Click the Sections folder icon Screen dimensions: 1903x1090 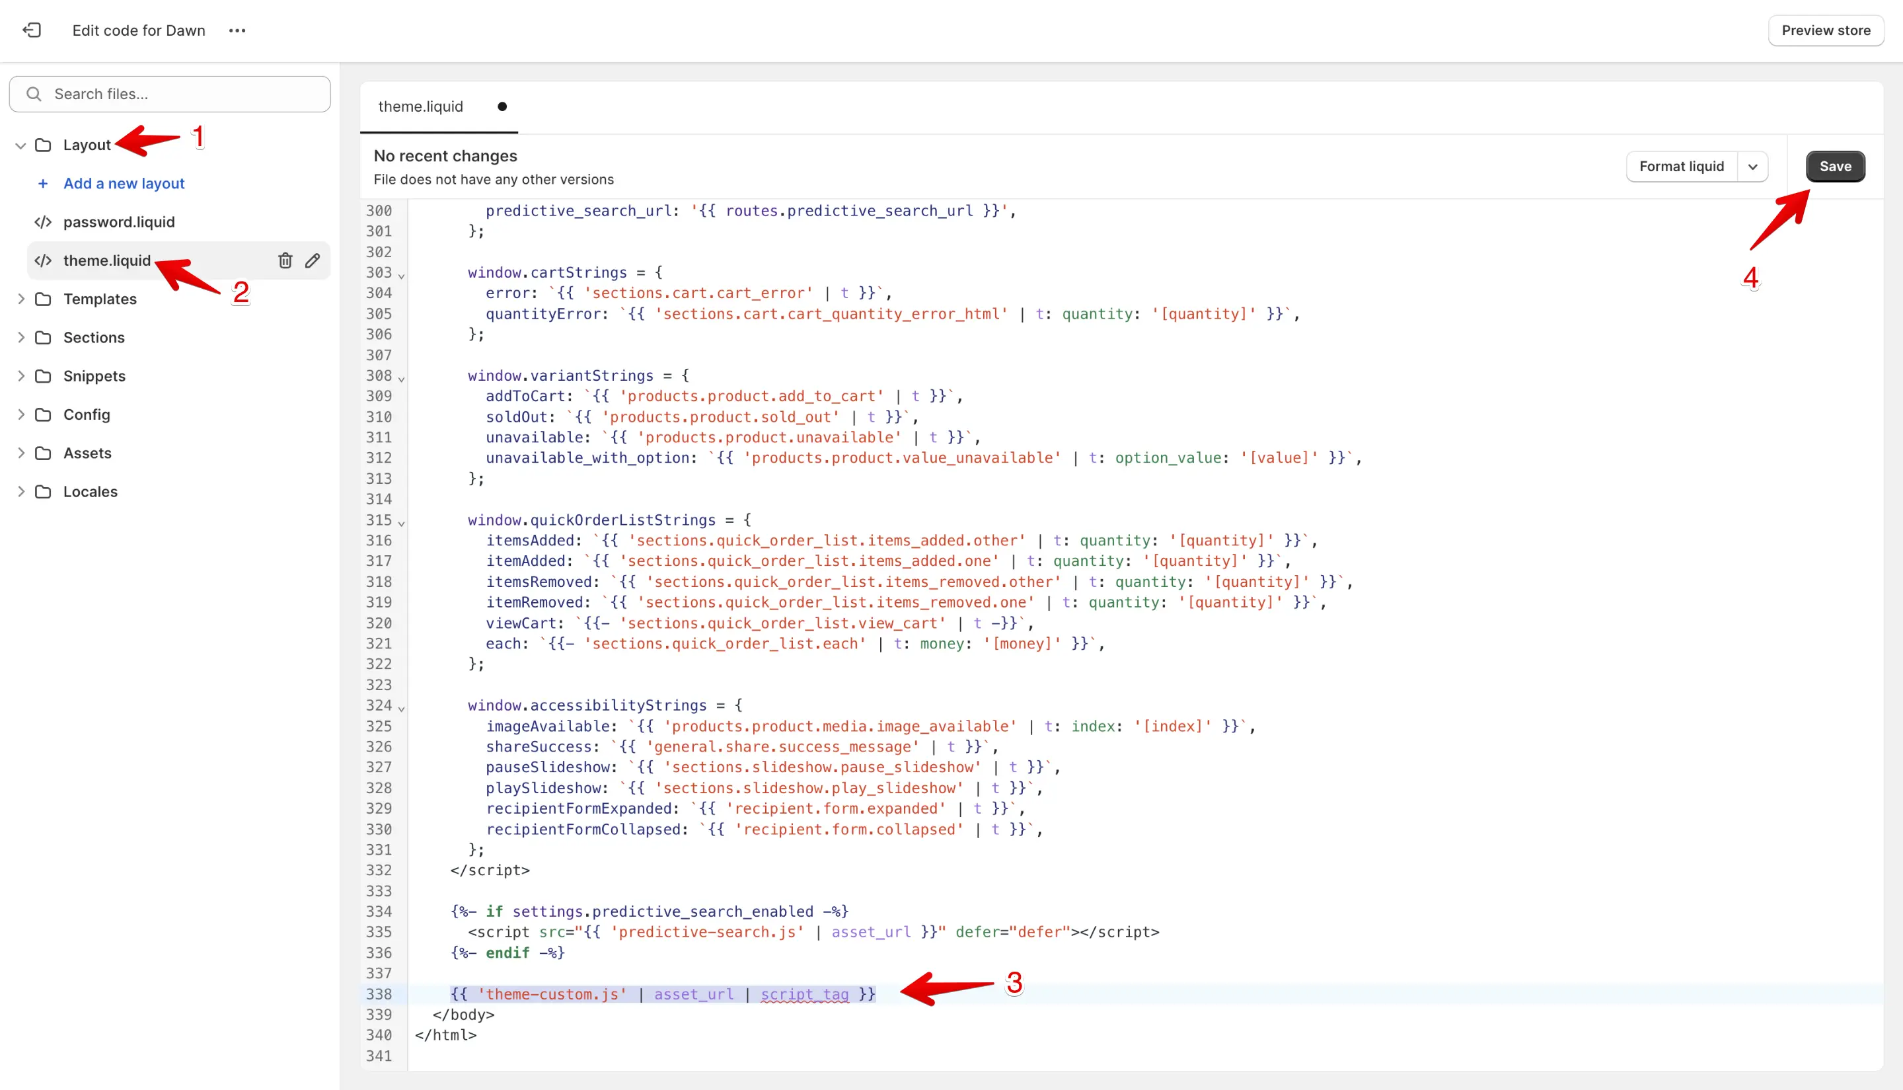(x=44, y=338)
